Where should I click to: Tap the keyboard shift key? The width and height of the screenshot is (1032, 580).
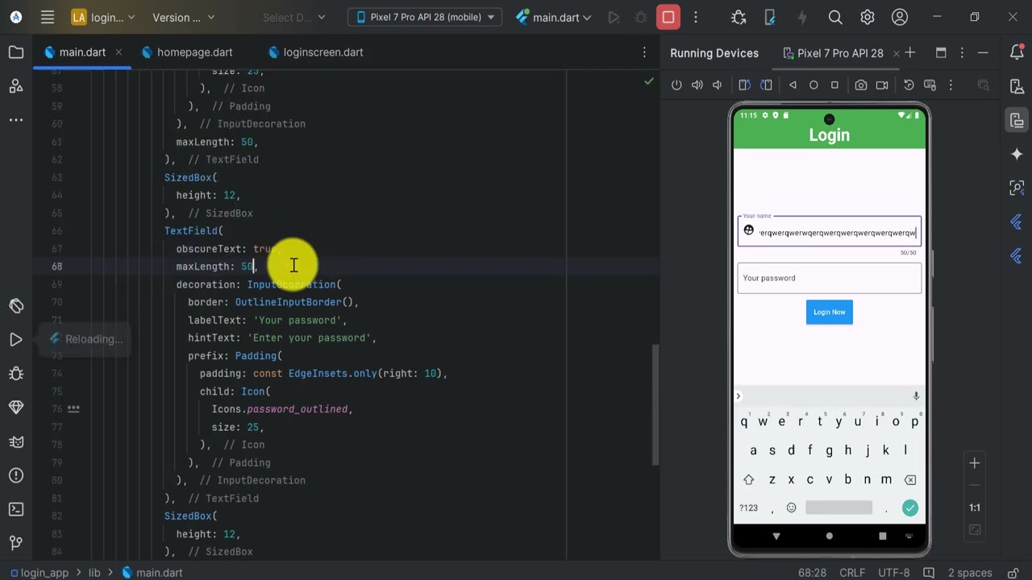748,479
